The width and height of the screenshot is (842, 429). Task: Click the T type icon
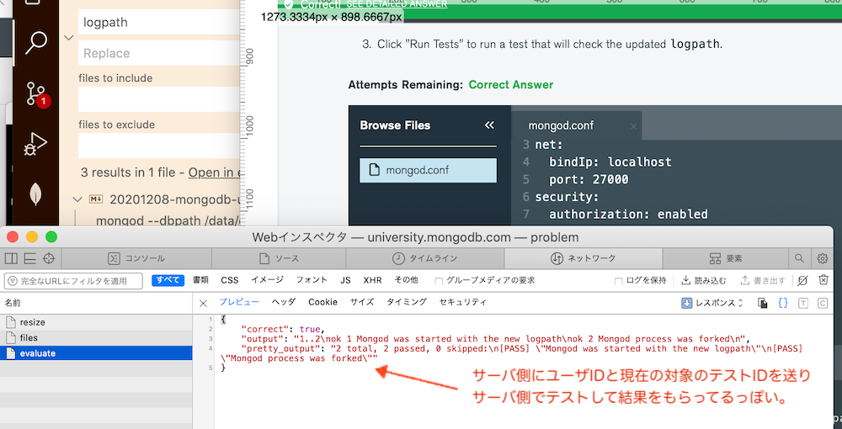click(x=802, y=303)
